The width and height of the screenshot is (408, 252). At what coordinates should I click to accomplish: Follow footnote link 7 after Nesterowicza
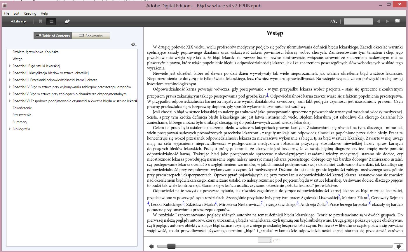pos(262,203)
